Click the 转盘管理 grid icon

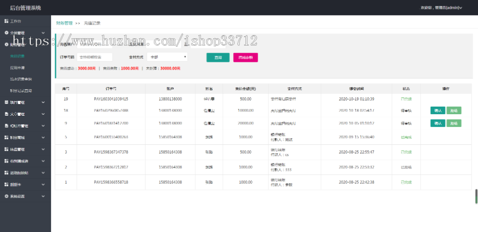[6, 149]
